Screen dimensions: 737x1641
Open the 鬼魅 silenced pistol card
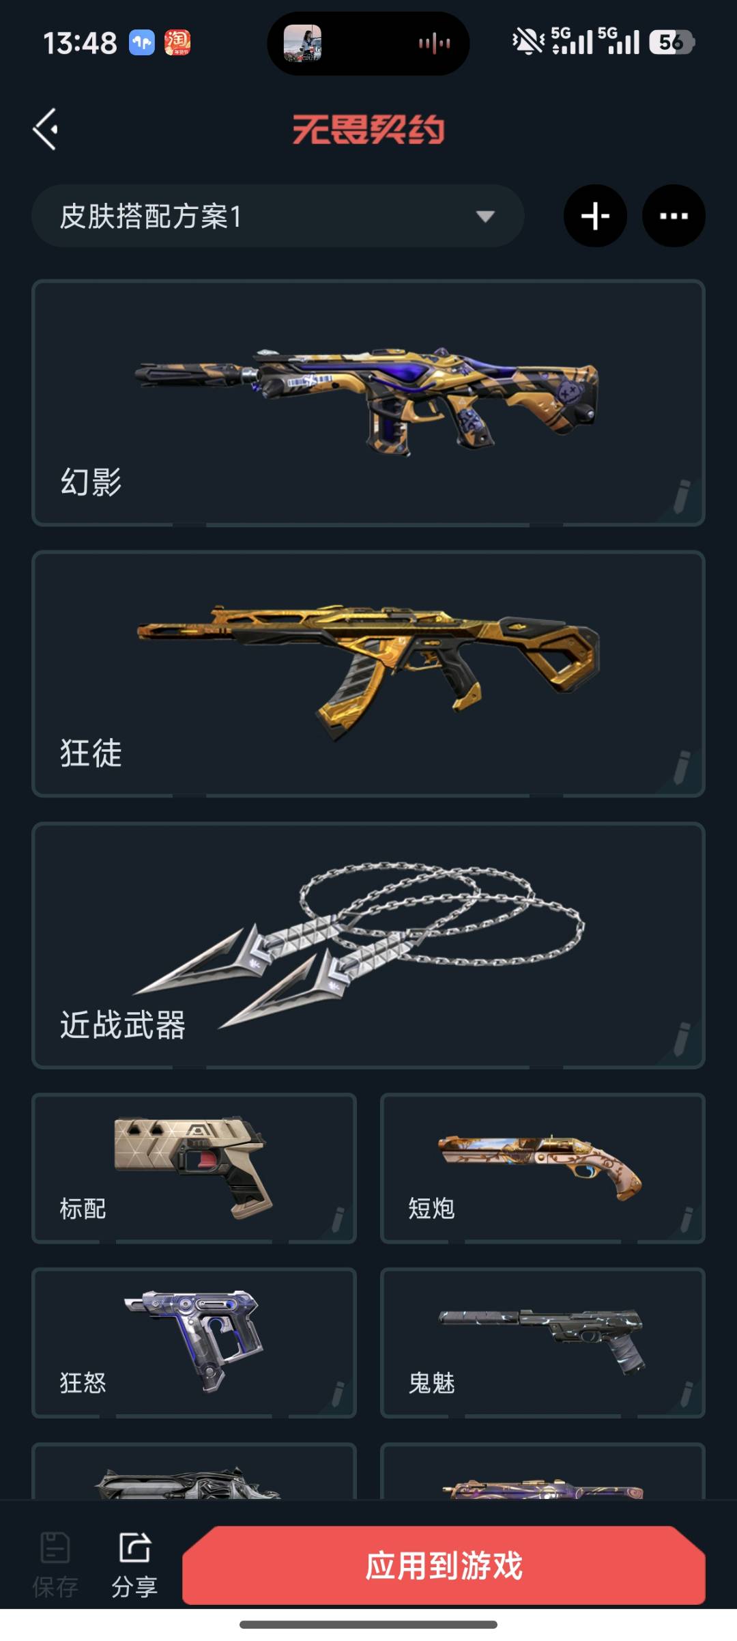pyautogui.click(x=543, y=1343)
